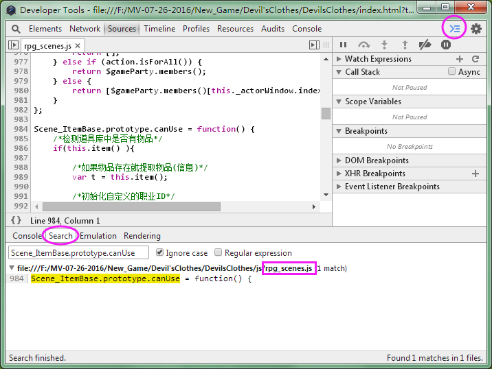Open the search magnifier icon in toolbar
The height and width of the screenshot is (369, 492).
16,29
